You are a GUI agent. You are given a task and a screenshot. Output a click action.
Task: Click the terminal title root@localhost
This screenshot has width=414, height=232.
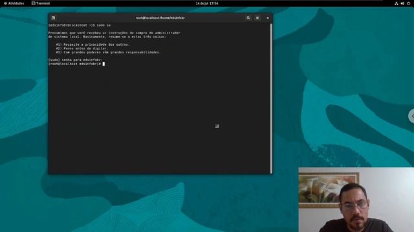(160, 18)
